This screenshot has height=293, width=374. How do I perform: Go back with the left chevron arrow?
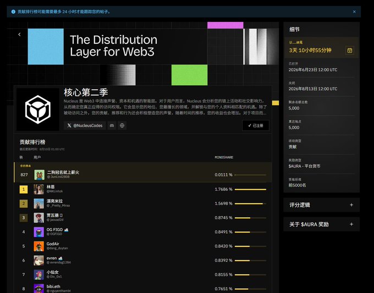(x=19, y=35)
